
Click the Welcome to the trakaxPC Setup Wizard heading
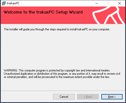pos(43,12)
